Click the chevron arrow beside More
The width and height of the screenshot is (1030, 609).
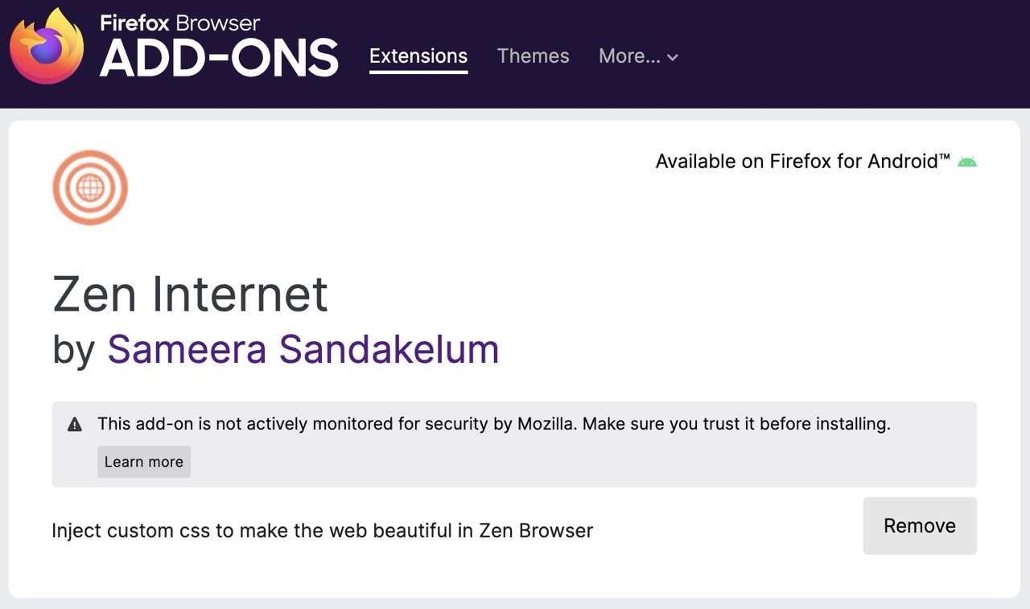tap(673, 57)
